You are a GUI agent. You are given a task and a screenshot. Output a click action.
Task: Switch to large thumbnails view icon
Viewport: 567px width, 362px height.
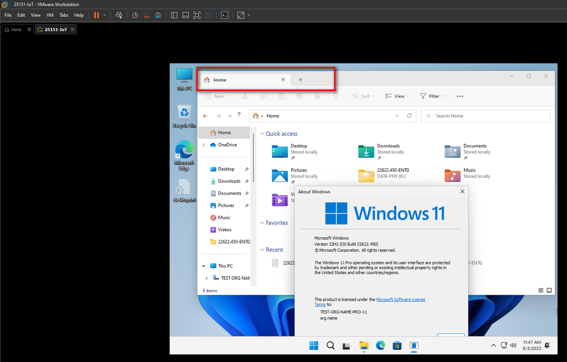point(549,291)
